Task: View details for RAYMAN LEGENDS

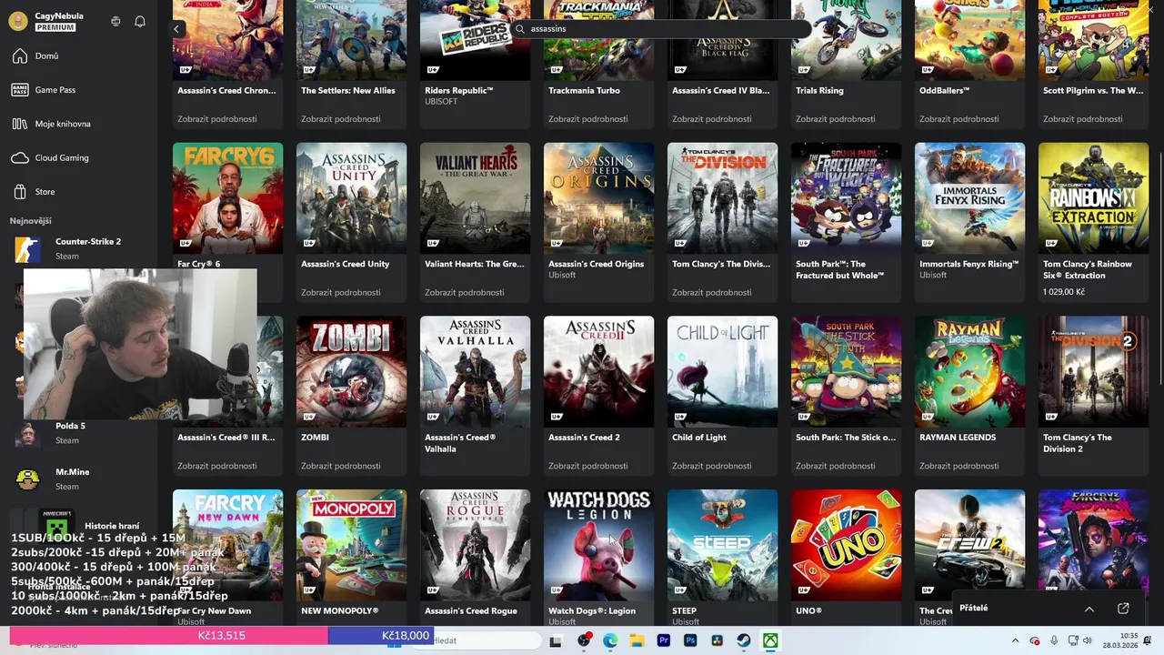Action: pyautogui.click(x=959, y=466)
